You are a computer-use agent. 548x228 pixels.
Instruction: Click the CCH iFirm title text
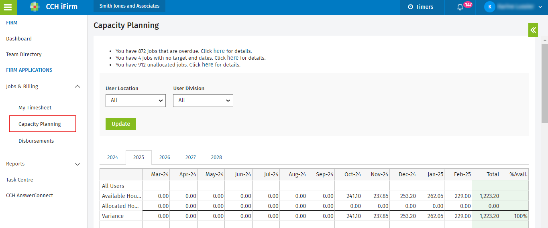[62, 7]
